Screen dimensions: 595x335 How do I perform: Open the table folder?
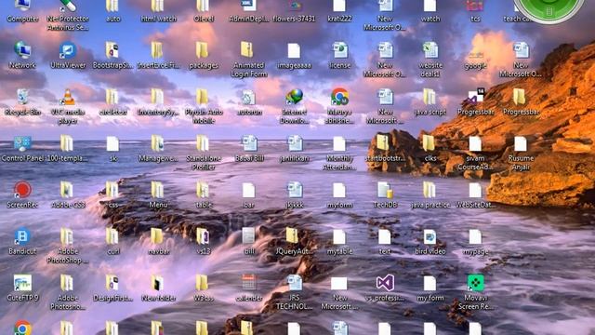point(203,190)
